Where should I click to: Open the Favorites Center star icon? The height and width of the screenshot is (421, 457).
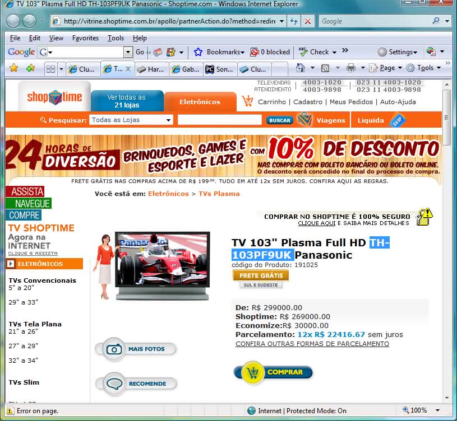tap(13, 68)
